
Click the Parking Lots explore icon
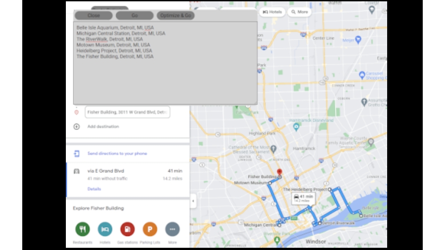pos(150,229)
